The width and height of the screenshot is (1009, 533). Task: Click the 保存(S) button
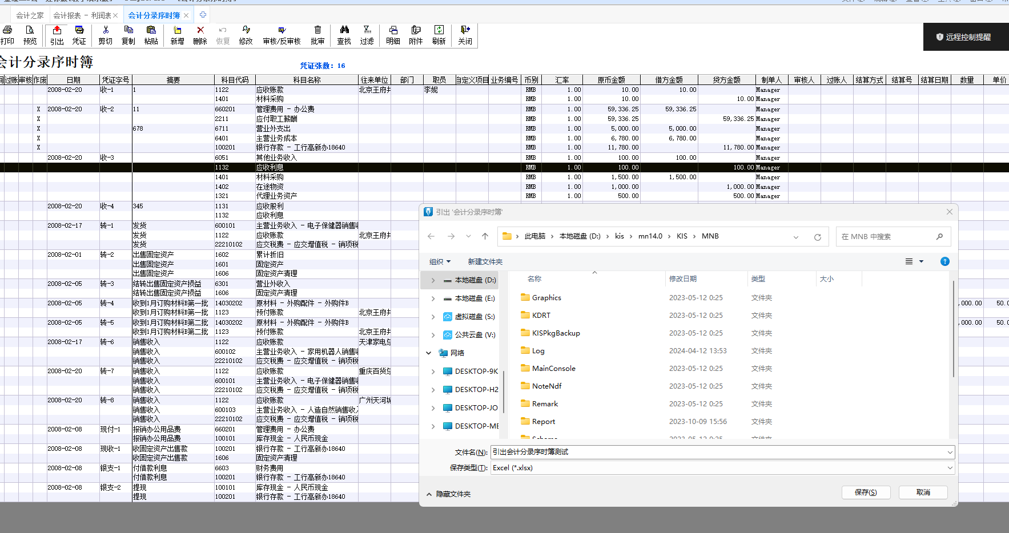coord(865,492)
